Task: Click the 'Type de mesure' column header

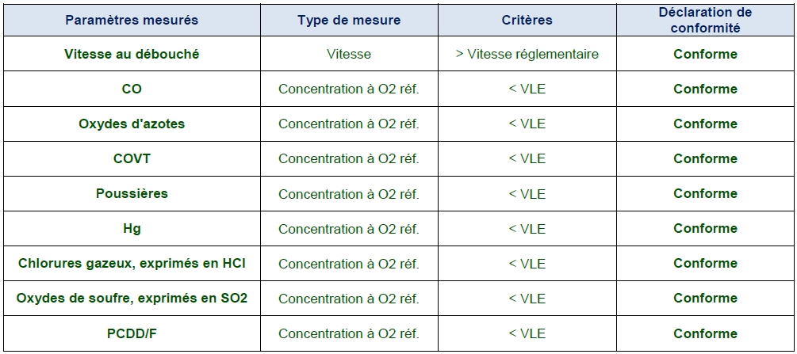Action: pyautogui.click(x=348, y=20)
